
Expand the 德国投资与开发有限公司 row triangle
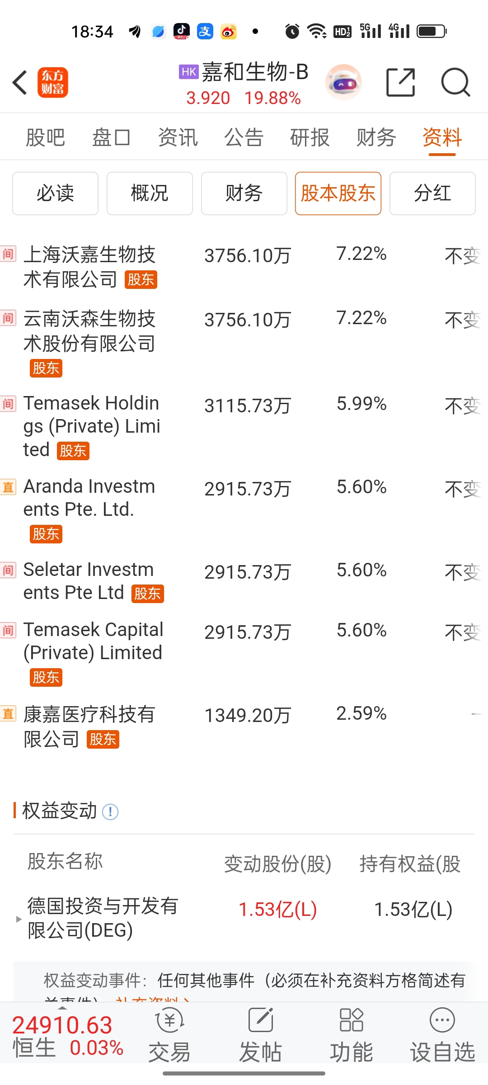[19, 919]
